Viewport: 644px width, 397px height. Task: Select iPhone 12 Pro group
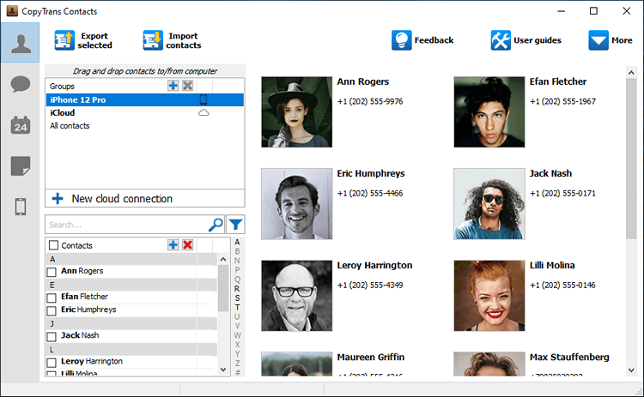[x=144, y=99]
